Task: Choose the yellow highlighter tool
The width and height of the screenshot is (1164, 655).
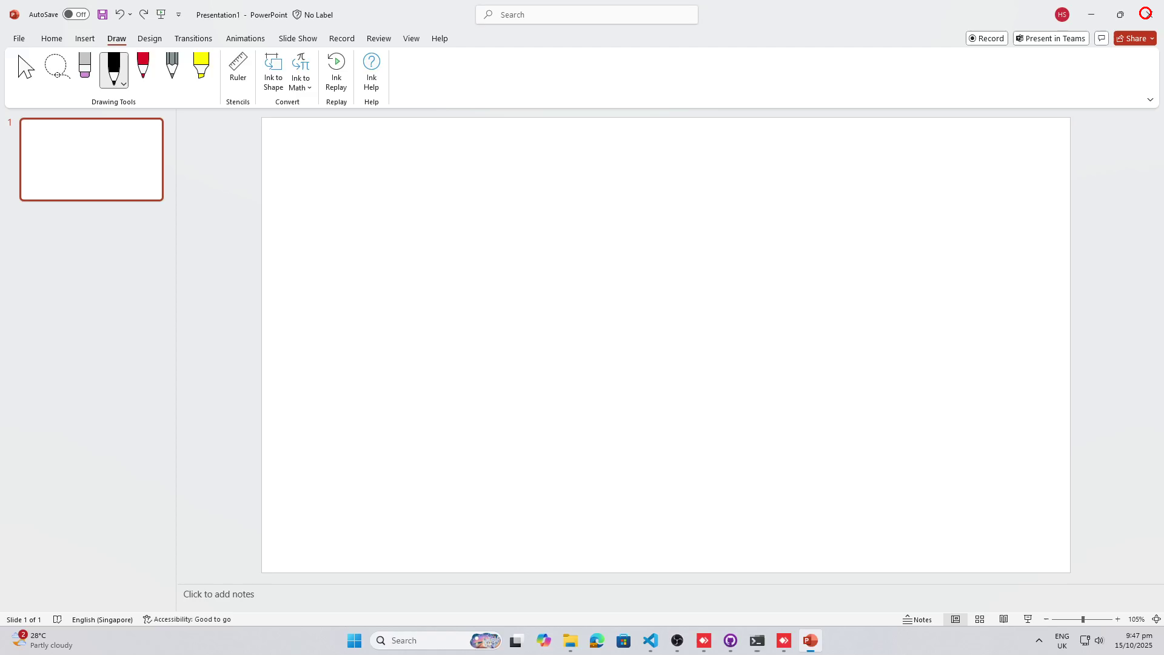Action: click(x=201, y=65)
